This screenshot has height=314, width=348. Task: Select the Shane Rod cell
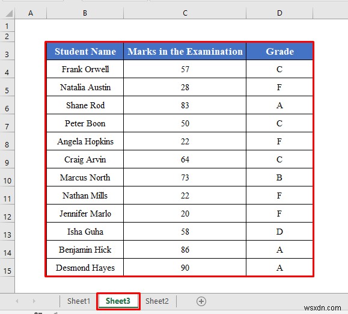click(85, 105)
